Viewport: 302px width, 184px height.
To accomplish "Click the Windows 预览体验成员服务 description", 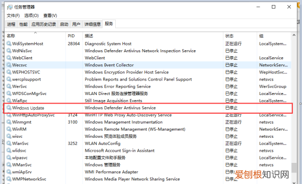I will pos(111,136).
